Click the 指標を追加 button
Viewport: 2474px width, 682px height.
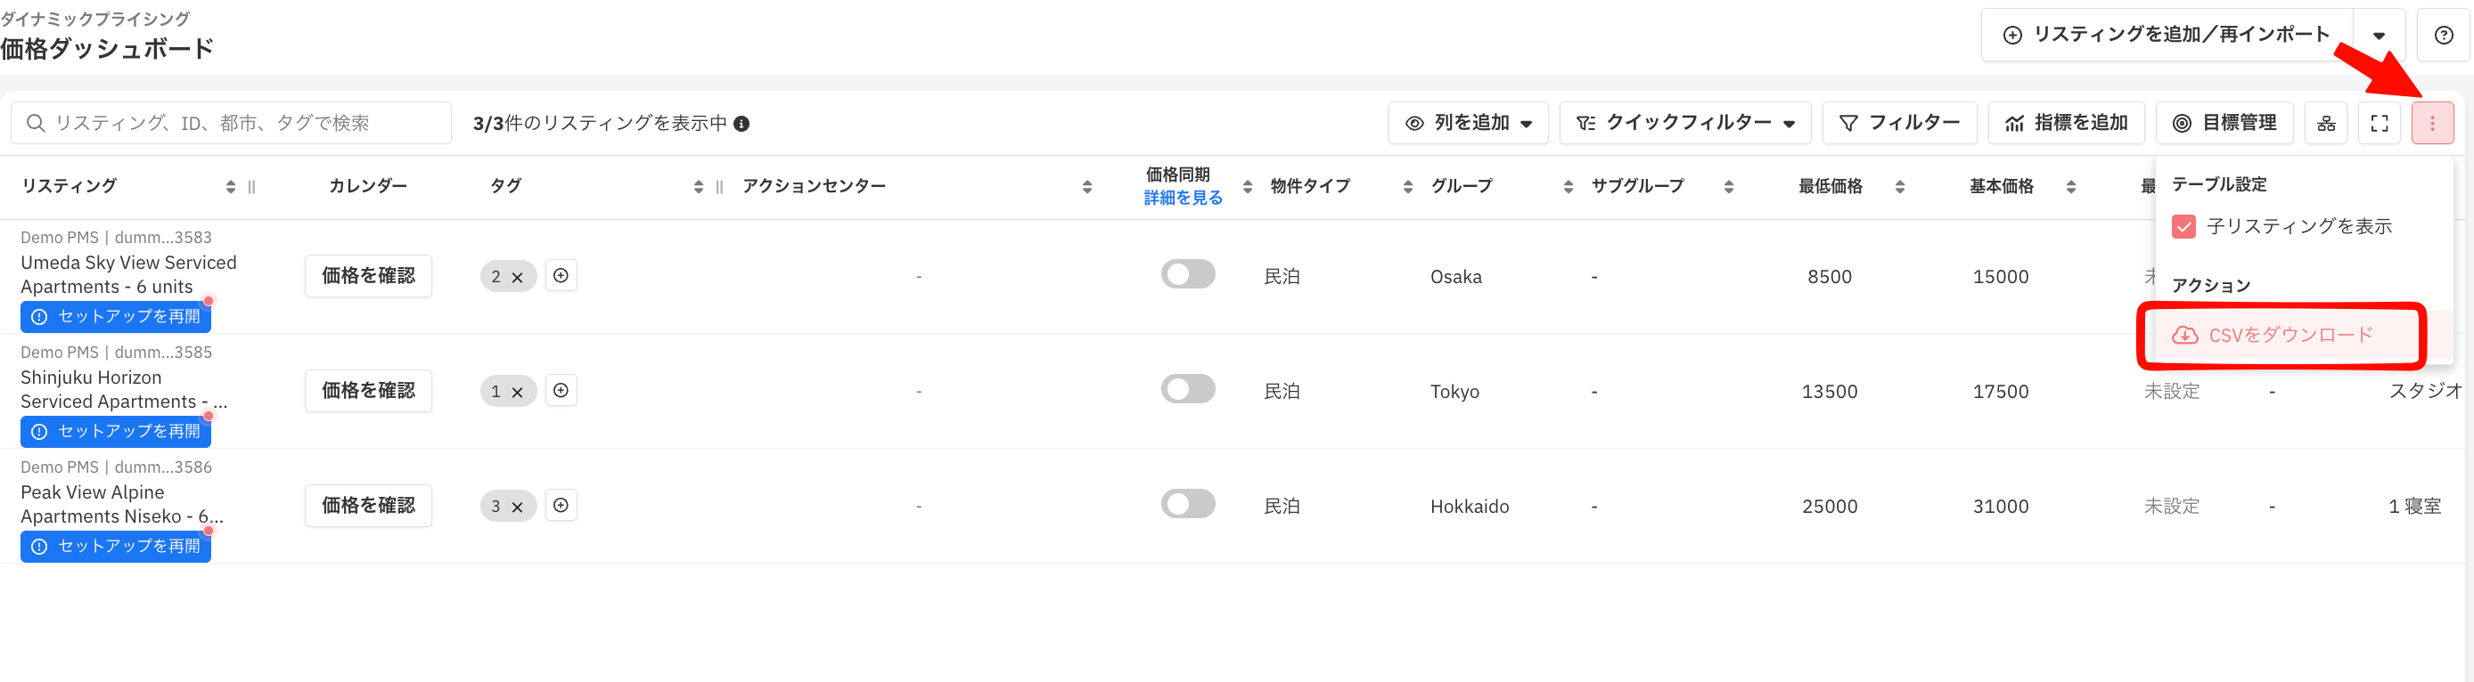(x=2066, y=123)
